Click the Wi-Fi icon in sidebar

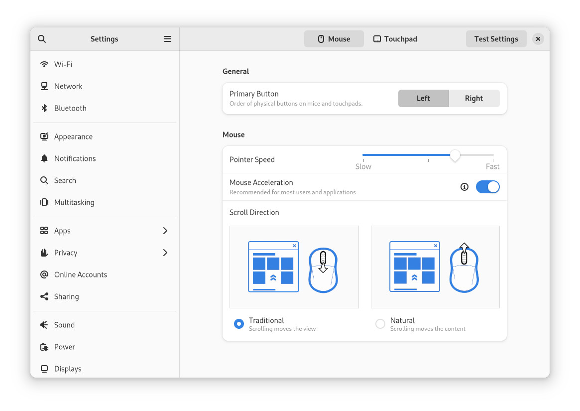point(44,64)
